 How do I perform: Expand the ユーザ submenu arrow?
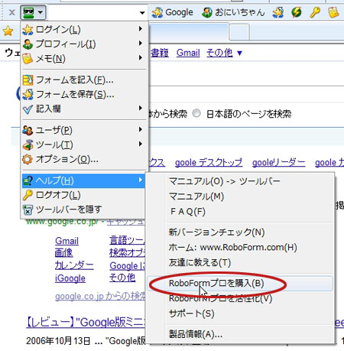pyautogui.click(x=141, y=129)
